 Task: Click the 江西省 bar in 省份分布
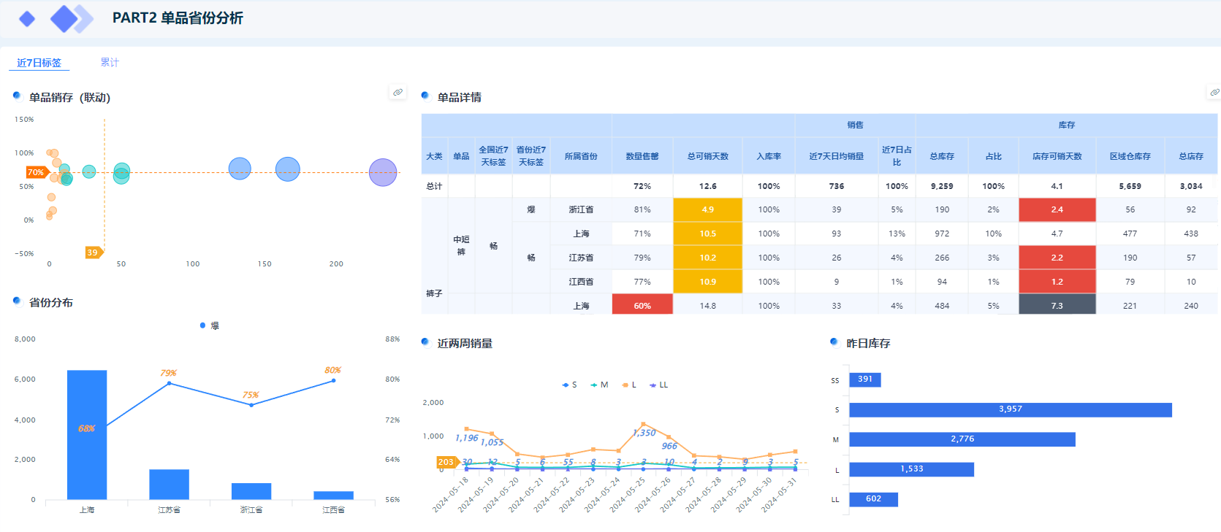tap(333, 496)
